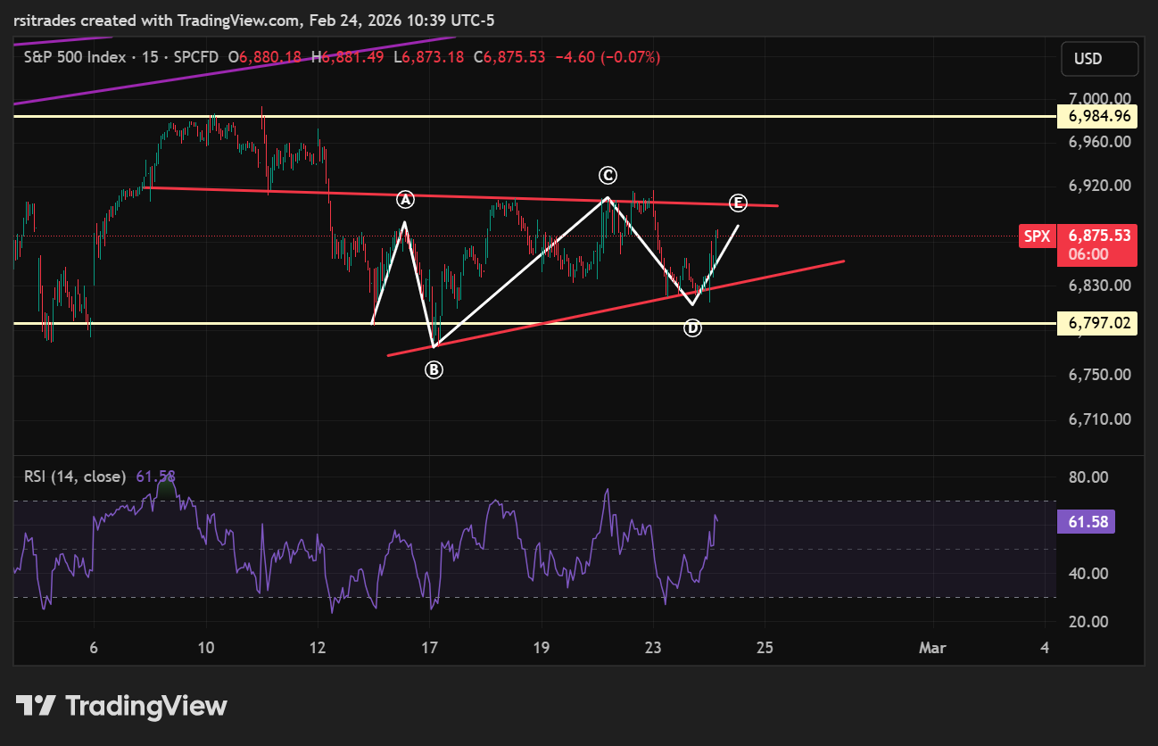
Task: Click the RSI 80.00 axis label
Action: (1088, 477)
